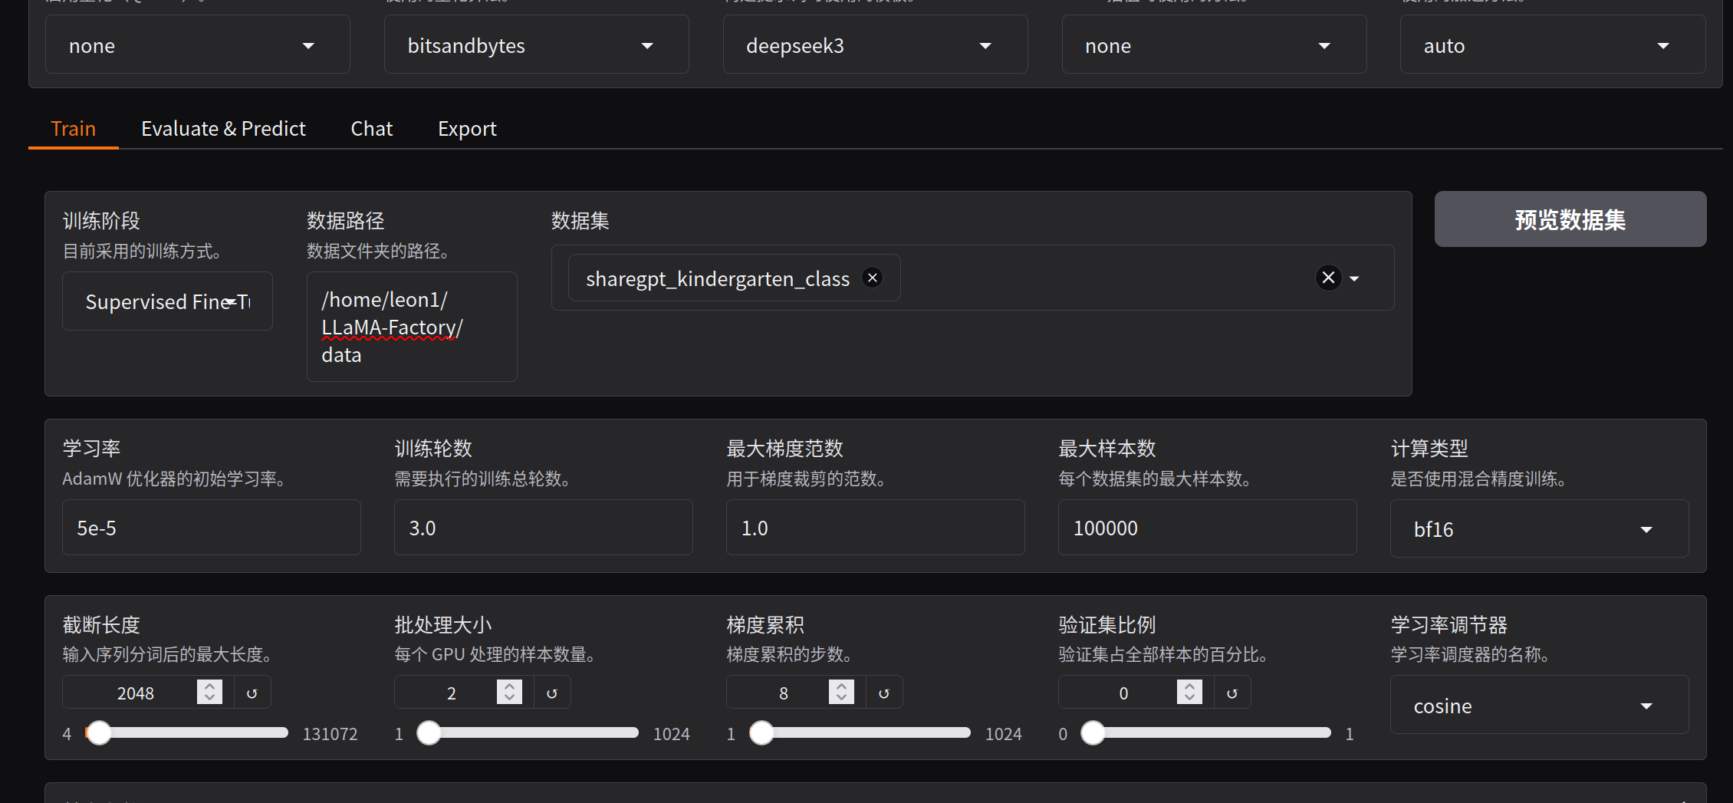This screenshot has height=803, width=1733.
Task: Click the 批处理大小 slider handle
Action: [x=429, y=733]
